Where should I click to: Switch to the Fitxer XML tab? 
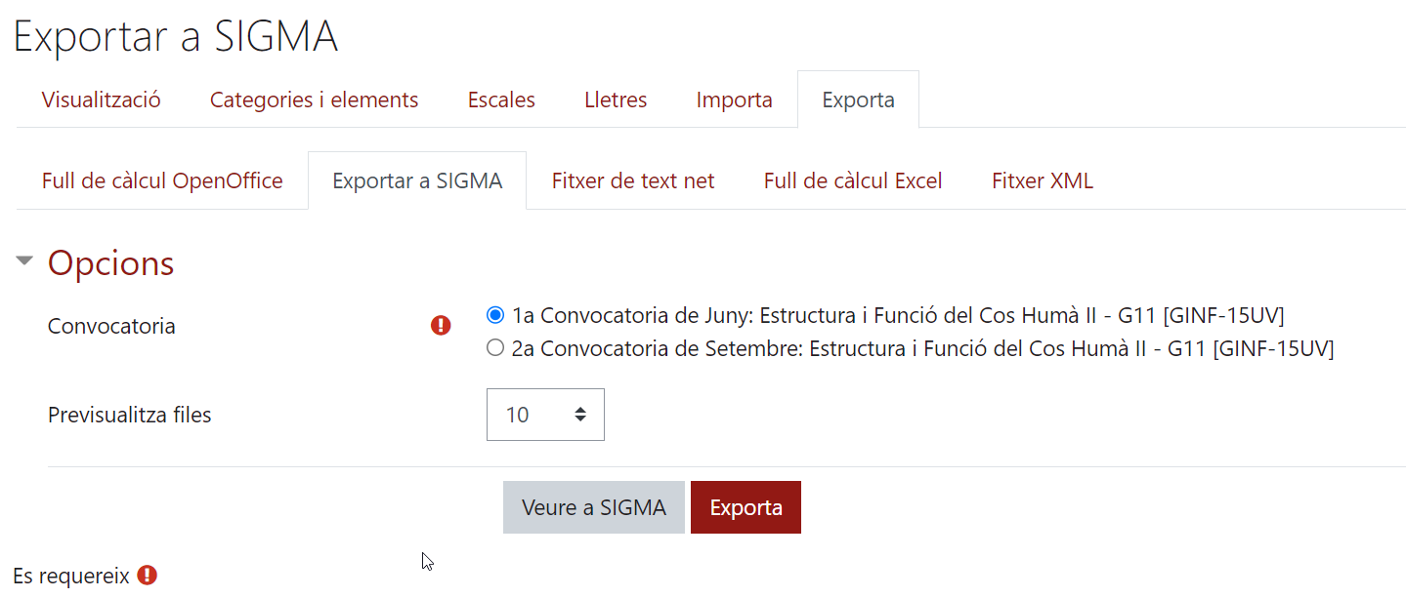pyautogui.click(x=1043, y=180)
